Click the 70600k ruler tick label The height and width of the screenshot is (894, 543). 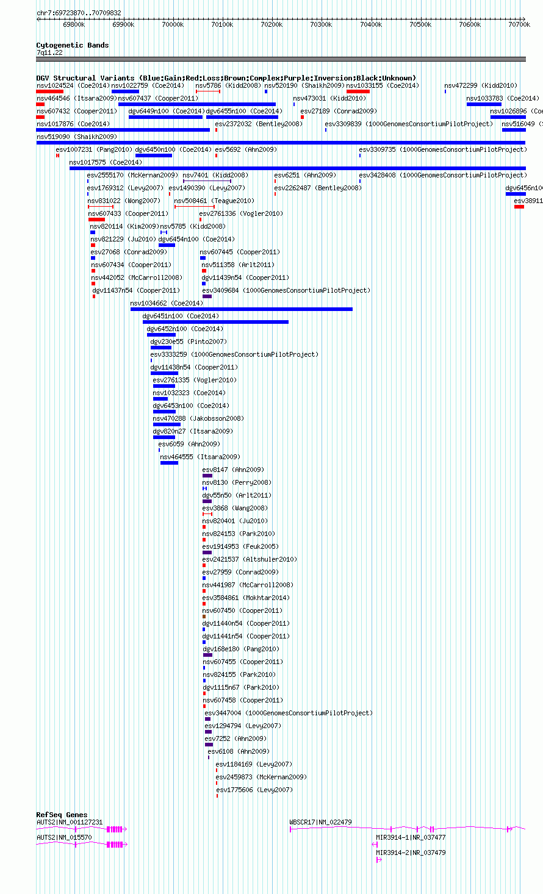point(470,24)
